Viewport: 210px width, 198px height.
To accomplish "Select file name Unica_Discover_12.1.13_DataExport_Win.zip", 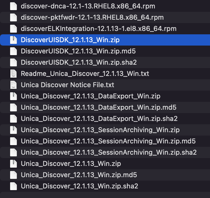I will (x=91, y=96).
